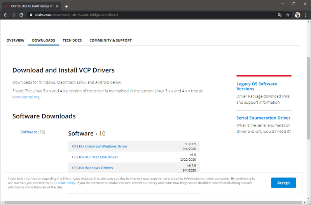Reload the current page

tap(22, 15)
